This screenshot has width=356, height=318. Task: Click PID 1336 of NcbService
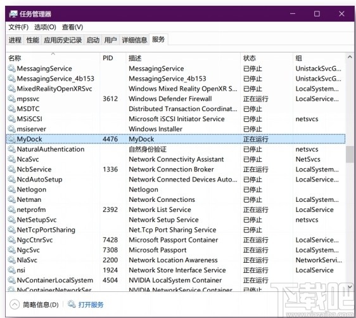point(110,169)
